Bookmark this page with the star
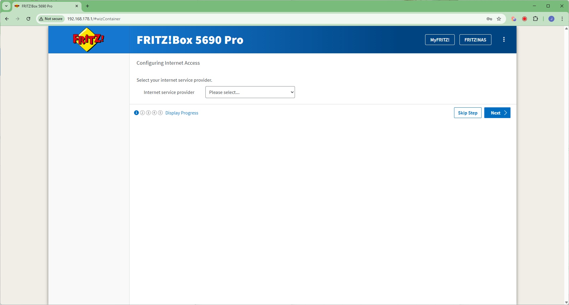 pos(499,19)
